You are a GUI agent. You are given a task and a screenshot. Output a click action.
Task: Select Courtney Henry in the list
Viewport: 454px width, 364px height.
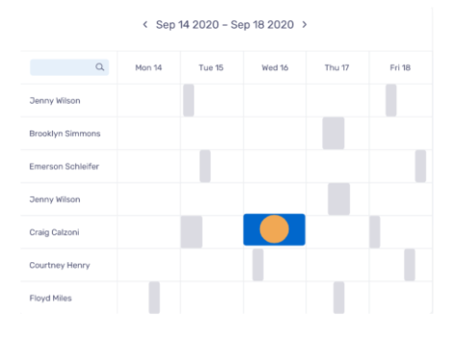coord(60,265)
